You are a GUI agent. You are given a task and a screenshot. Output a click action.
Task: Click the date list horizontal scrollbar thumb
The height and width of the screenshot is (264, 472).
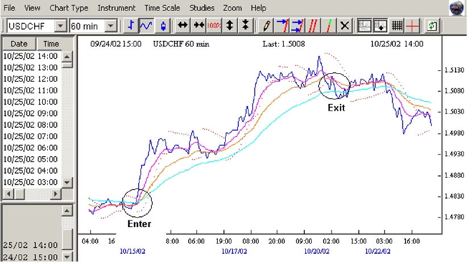point(19,194)
